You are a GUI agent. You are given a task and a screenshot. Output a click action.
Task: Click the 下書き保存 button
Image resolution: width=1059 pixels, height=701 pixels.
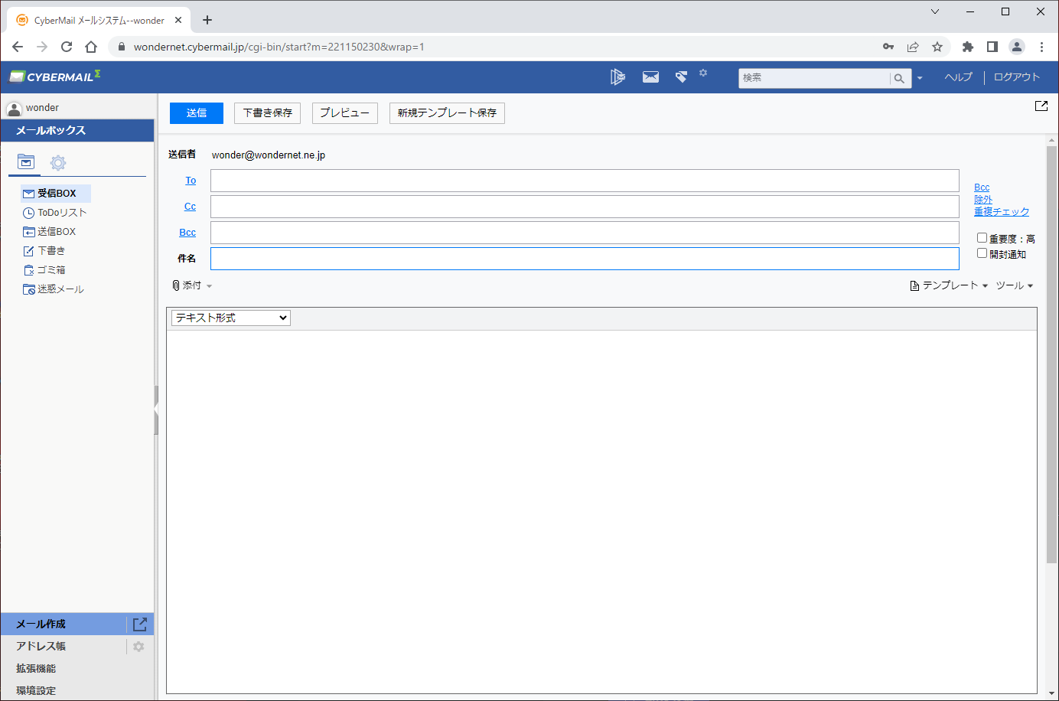pos(267,113)
